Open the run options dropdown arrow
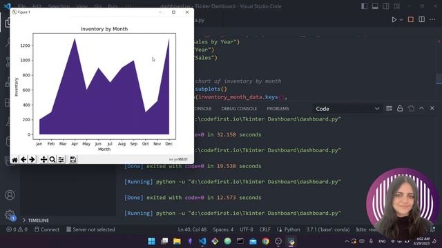This screenshot has width=442, height=248. 401,20
